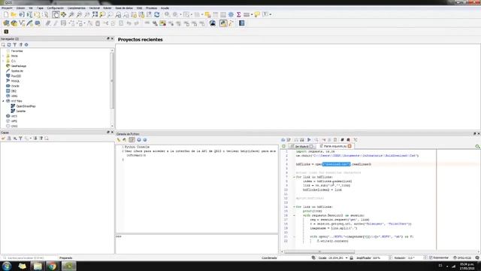Collapse the second for loop code fold
This screenshot has width=481, height=271.
click(x=294, y=207)
